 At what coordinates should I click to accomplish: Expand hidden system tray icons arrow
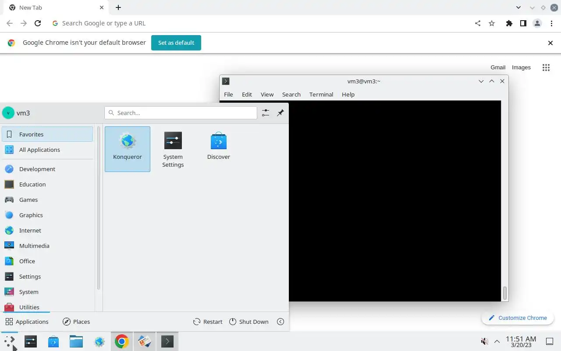(x=497, y=341)
